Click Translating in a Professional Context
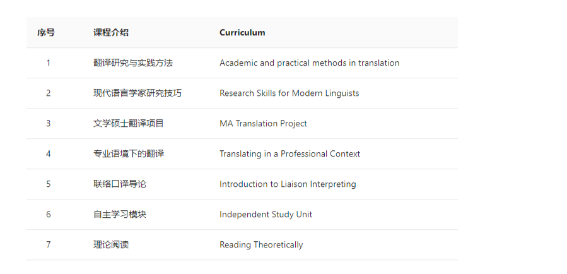The width and height of the screenshot is (567, 274). coord(290,154)
